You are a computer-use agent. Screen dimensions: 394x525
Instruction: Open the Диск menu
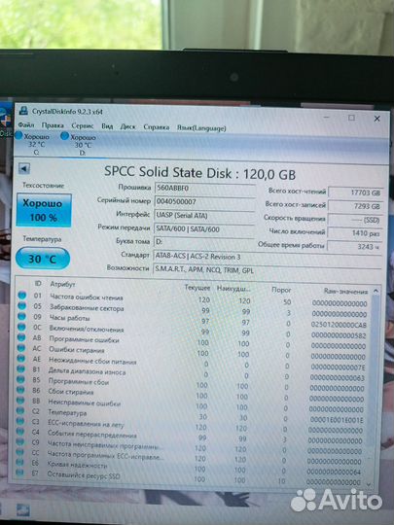click(x=127, y=126)
